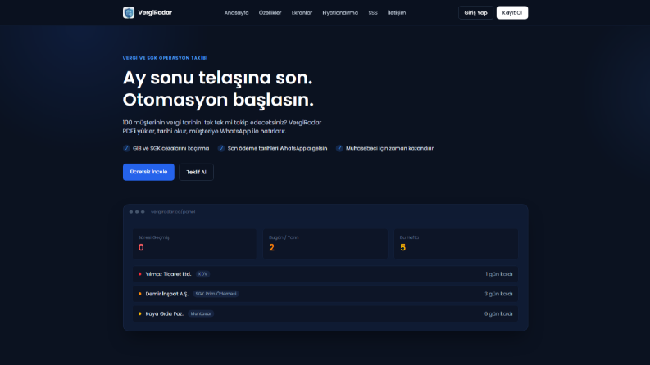Click the 'Ay sonu telaşına son.' headline
Image resolution: width=650 pixels, height=365 pixels.
pos(218,78)
